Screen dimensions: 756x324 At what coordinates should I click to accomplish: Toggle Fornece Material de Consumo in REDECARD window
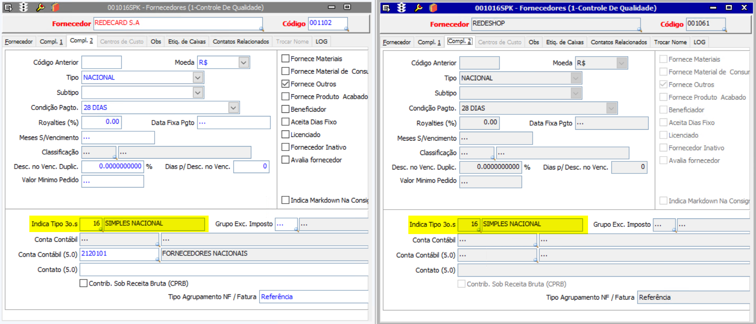285,71
